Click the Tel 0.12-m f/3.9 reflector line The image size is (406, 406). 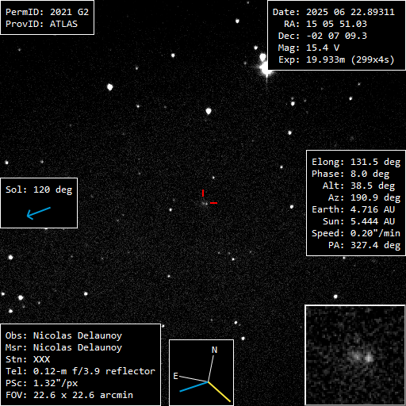point(80,371)
